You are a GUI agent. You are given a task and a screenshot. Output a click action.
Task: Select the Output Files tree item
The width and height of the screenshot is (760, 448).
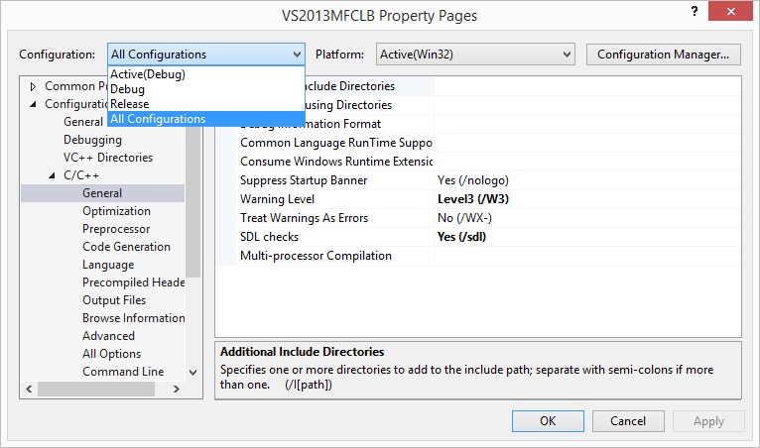point(114,300)
